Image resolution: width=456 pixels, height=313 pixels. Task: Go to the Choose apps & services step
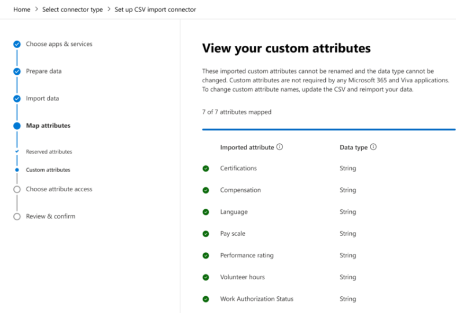point(58,44)
